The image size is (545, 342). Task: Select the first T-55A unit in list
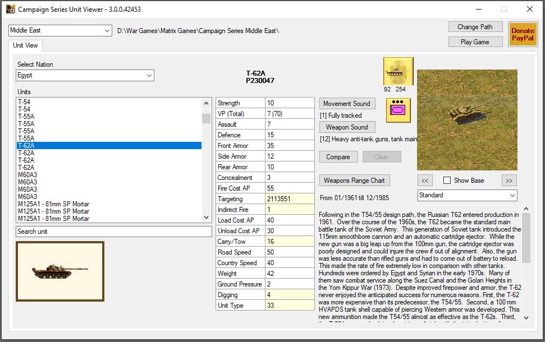[109, 116]
